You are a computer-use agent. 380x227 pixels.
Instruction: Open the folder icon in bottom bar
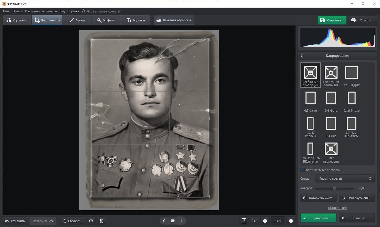click(173, 221)
